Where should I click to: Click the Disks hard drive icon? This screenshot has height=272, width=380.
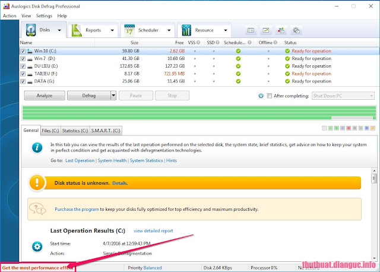coord(31,30)
